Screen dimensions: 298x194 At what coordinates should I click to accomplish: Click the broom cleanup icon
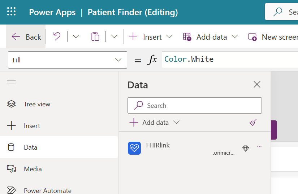253,123
